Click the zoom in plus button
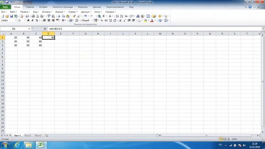Screen dimensions: 265x149 coord(263,139)
